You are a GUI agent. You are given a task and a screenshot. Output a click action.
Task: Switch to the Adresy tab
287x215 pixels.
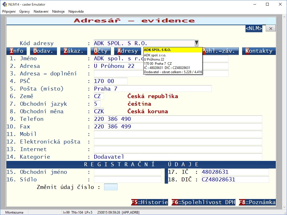pos(128,51)
